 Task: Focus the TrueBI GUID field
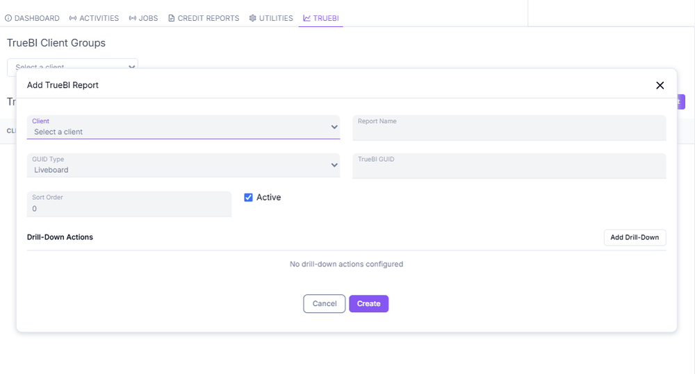tap(509, 166)
